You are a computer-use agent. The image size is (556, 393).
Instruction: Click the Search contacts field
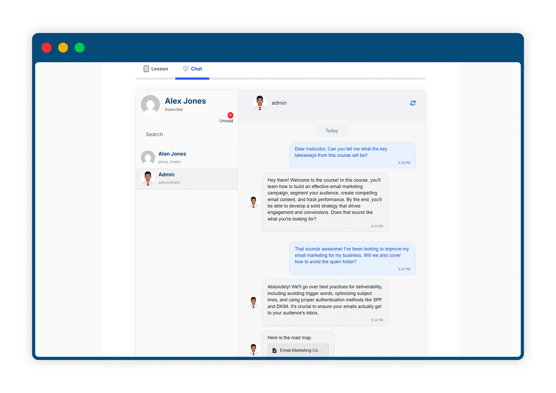187,134
